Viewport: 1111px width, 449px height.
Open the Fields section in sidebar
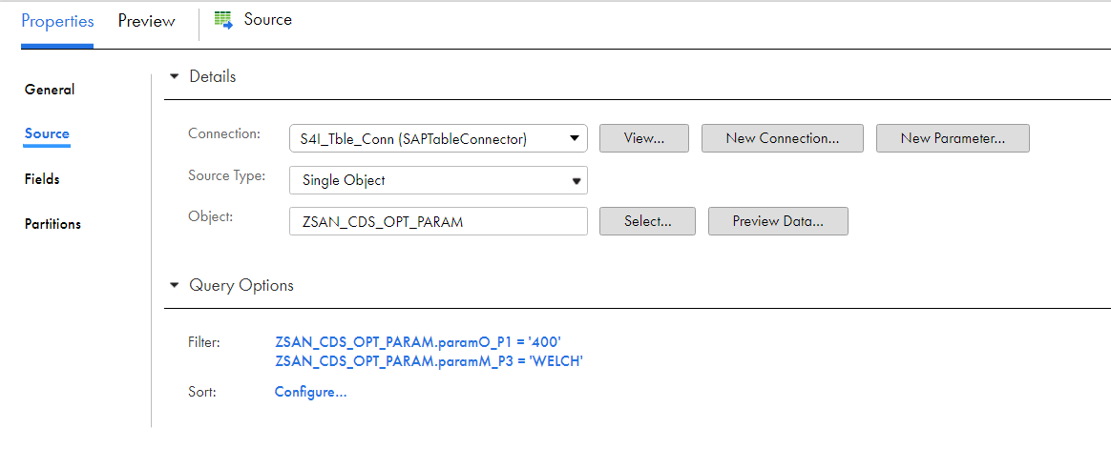point(42,179)
